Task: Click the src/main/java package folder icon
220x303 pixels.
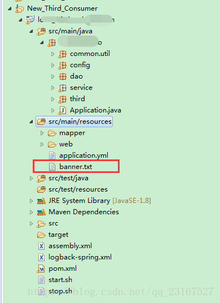Action: point(41,31)
